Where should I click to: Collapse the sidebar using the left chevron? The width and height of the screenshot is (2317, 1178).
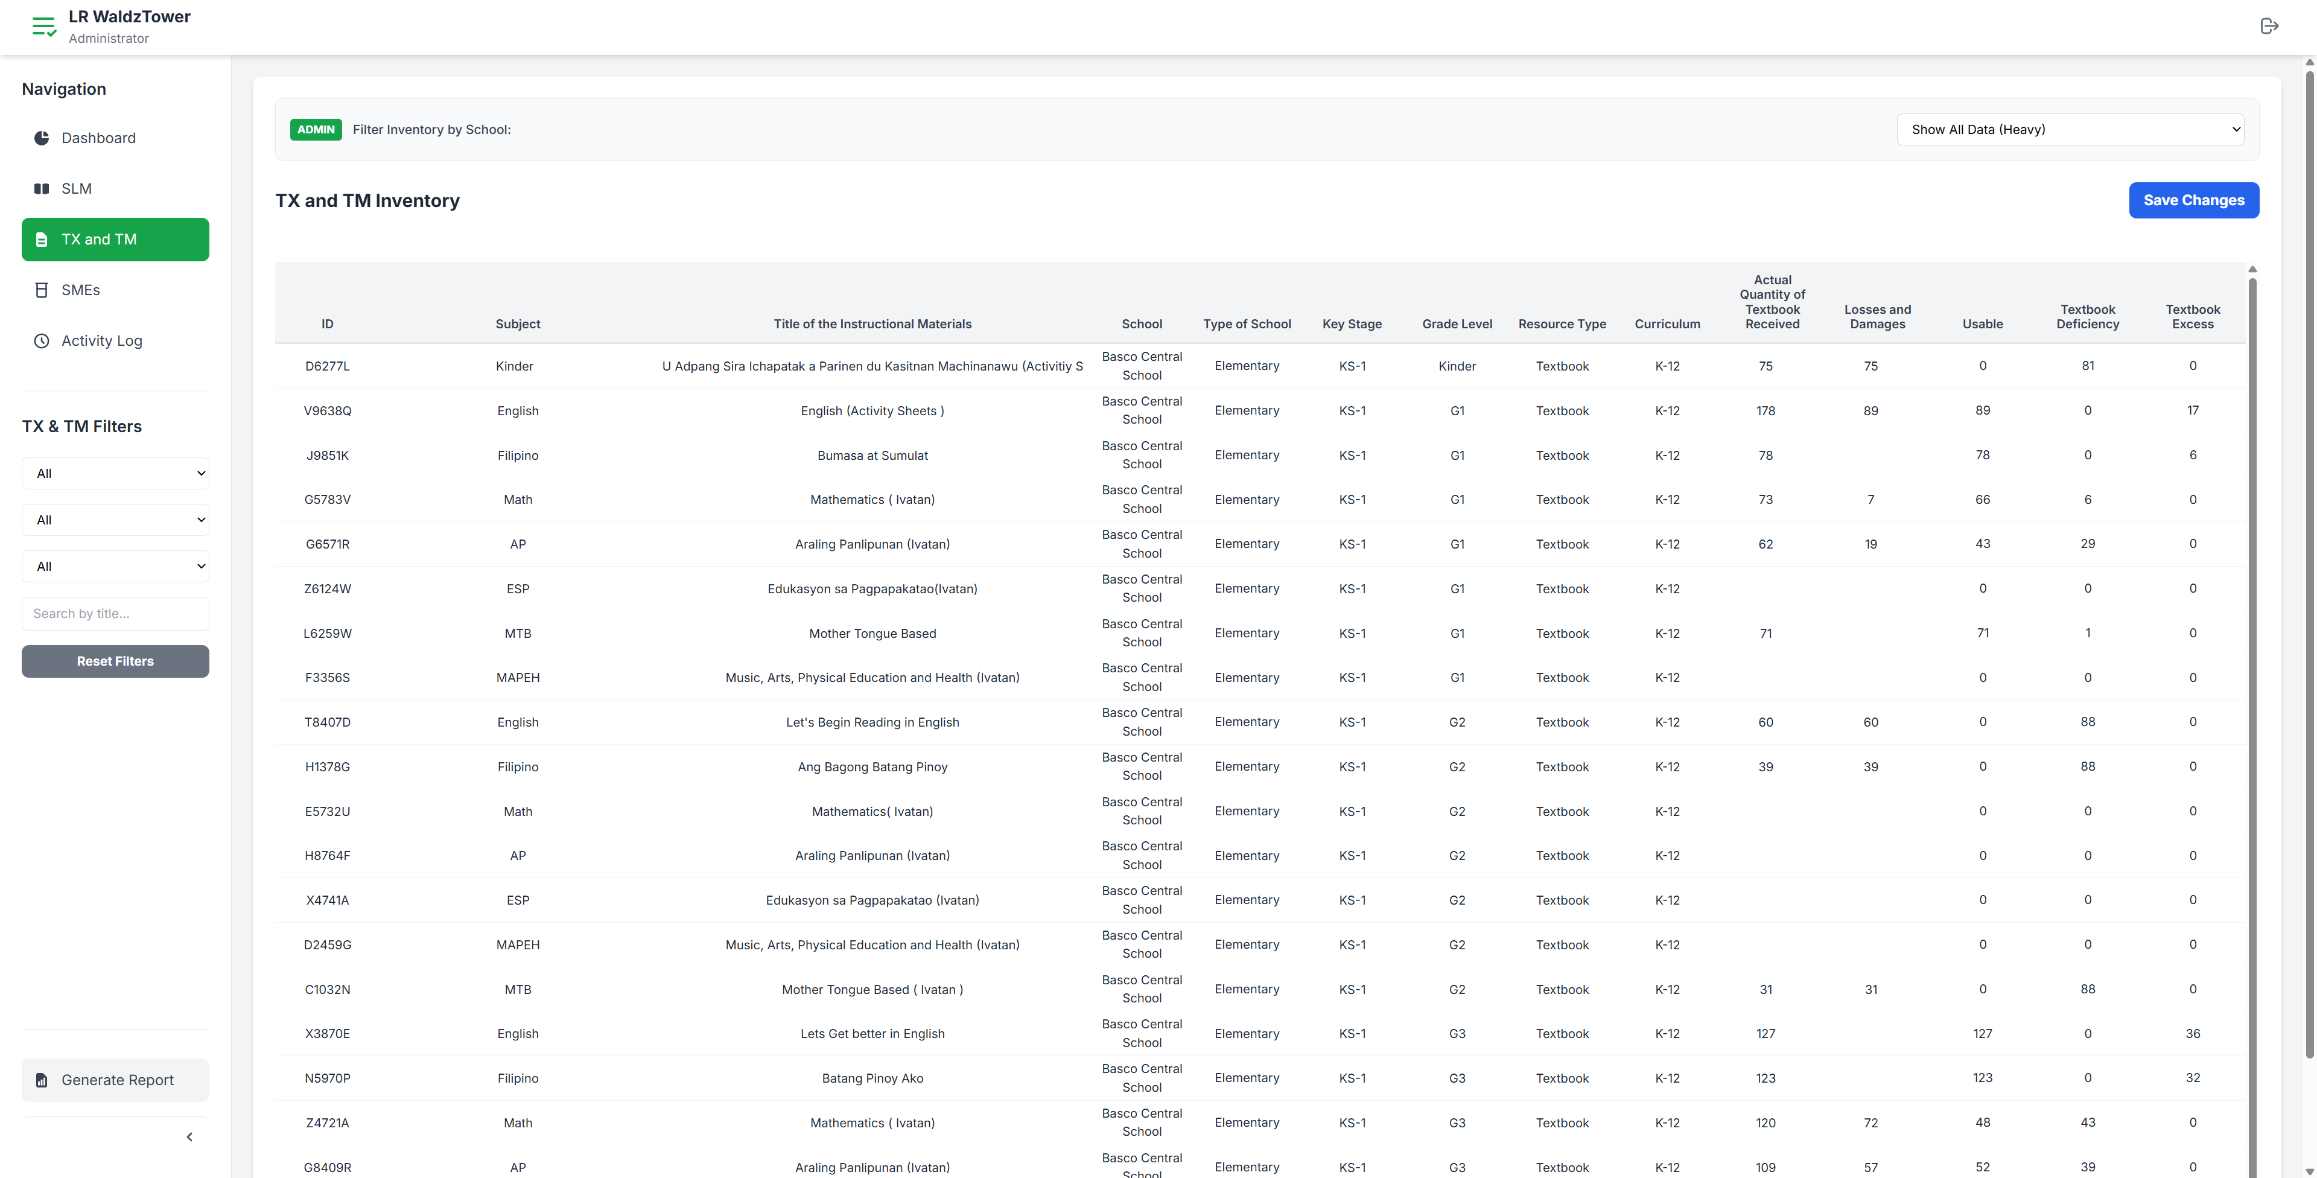click(190, 1136)
